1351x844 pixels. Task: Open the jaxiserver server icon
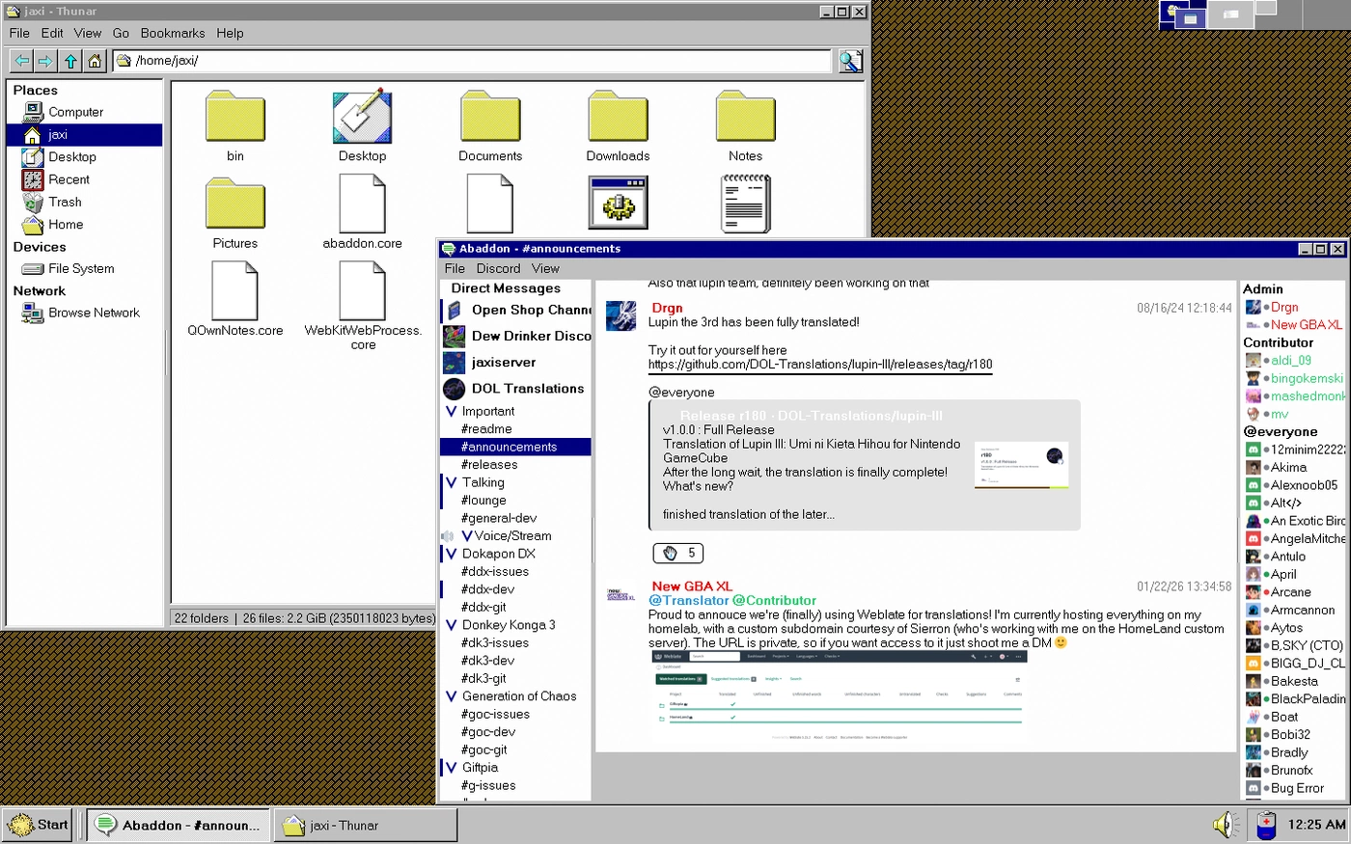tap(454, 362)
